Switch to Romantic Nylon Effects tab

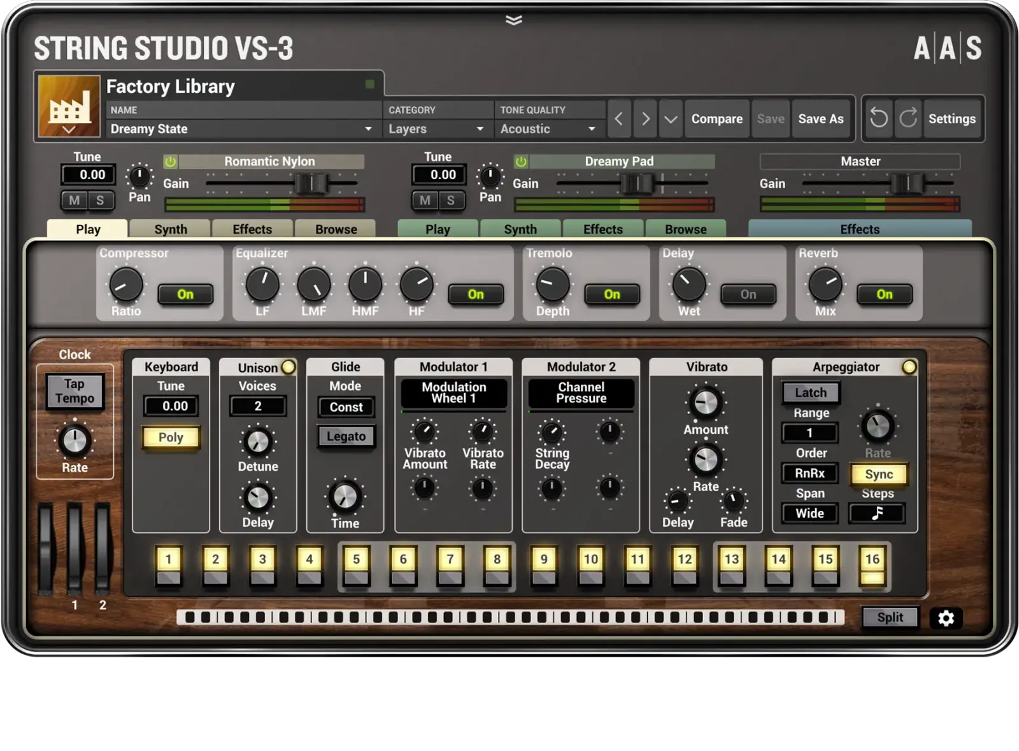coord(252,229)
